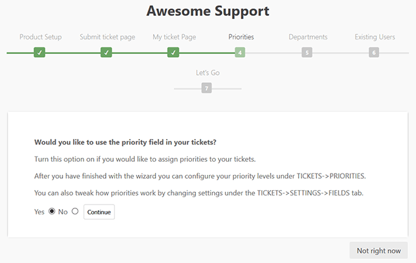This screenshot has width=416, height=263.
Task: Click the step 6 number badge
Action: coord(374,53)
